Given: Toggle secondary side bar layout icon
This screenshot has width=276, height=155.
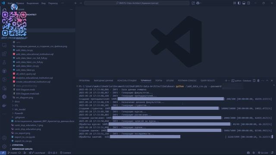Looking at the screenshot, I should click(248, 3).
